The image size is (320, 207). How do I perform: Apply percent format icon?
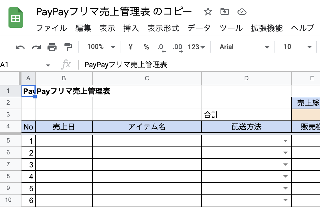click(146, 47)
